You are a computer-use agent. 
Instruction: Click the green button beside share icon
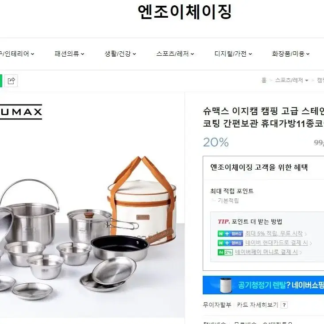click(1, 81)
